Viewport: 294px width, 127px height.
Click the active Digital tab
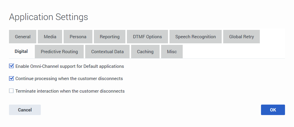point(21,51)
